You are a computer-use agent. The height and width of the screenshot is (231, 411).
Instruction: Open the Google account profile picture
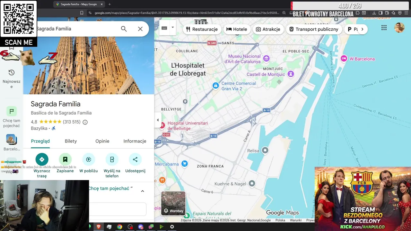[x=399, y=28]
